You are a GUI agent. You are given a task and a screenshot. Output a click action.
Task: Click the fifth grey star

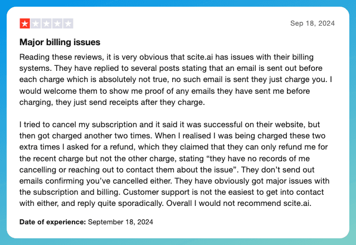pos(68,23)
